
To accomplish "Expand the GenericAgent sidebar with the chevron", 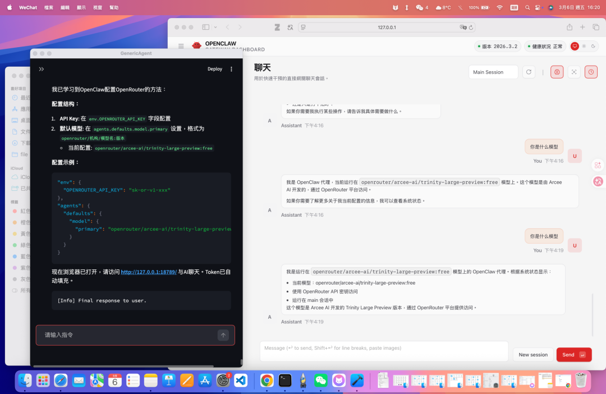I will [41, 70].
